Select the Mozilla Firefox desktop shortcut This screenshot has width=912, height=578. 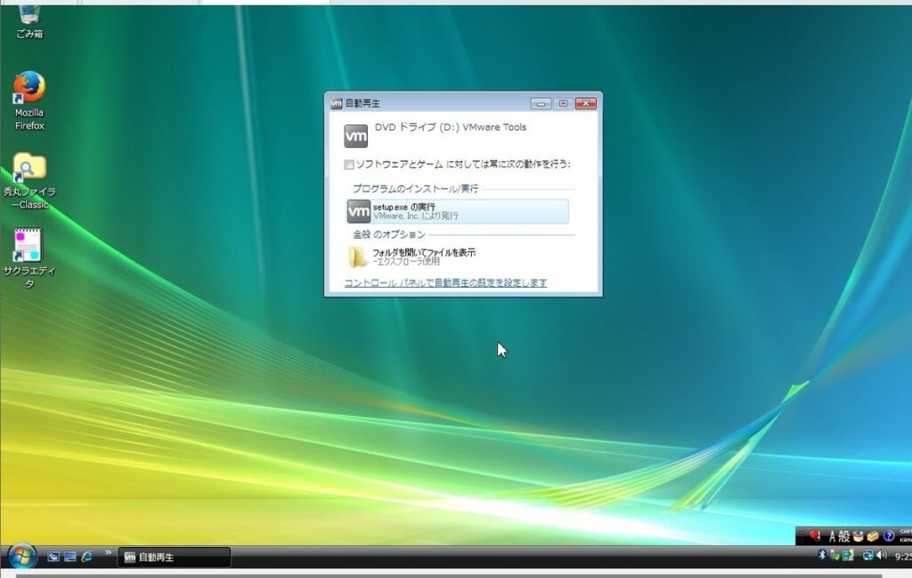click(x=29, y=102)
